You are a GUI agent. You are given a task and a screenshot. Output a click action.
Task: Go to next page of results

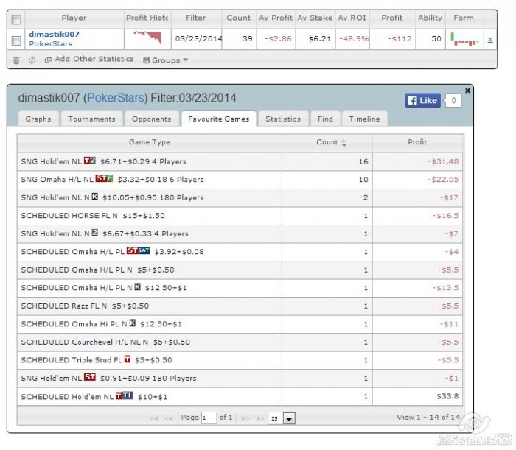coord(245,418)
